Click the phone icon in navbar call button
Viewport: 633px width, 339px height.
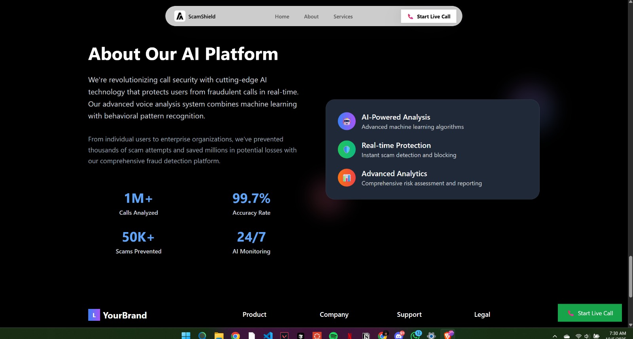[x=410, y=17]
